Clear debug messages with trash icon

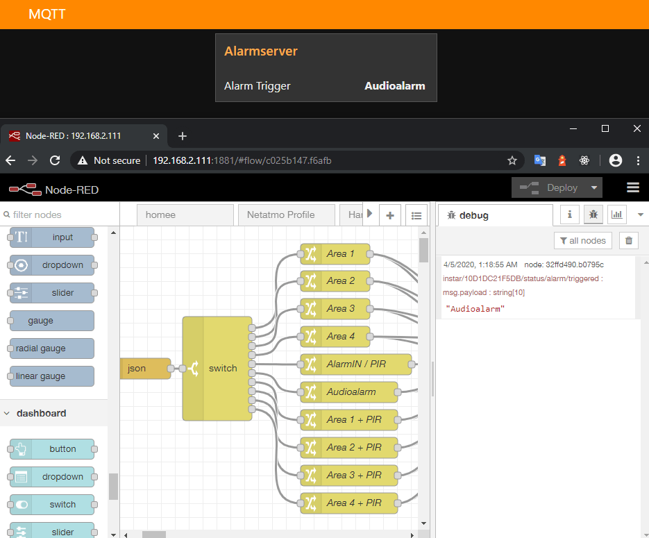628,240
